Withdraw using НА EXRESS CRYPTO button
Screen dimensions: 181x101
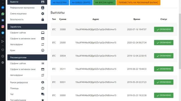[x=81, y=3]
